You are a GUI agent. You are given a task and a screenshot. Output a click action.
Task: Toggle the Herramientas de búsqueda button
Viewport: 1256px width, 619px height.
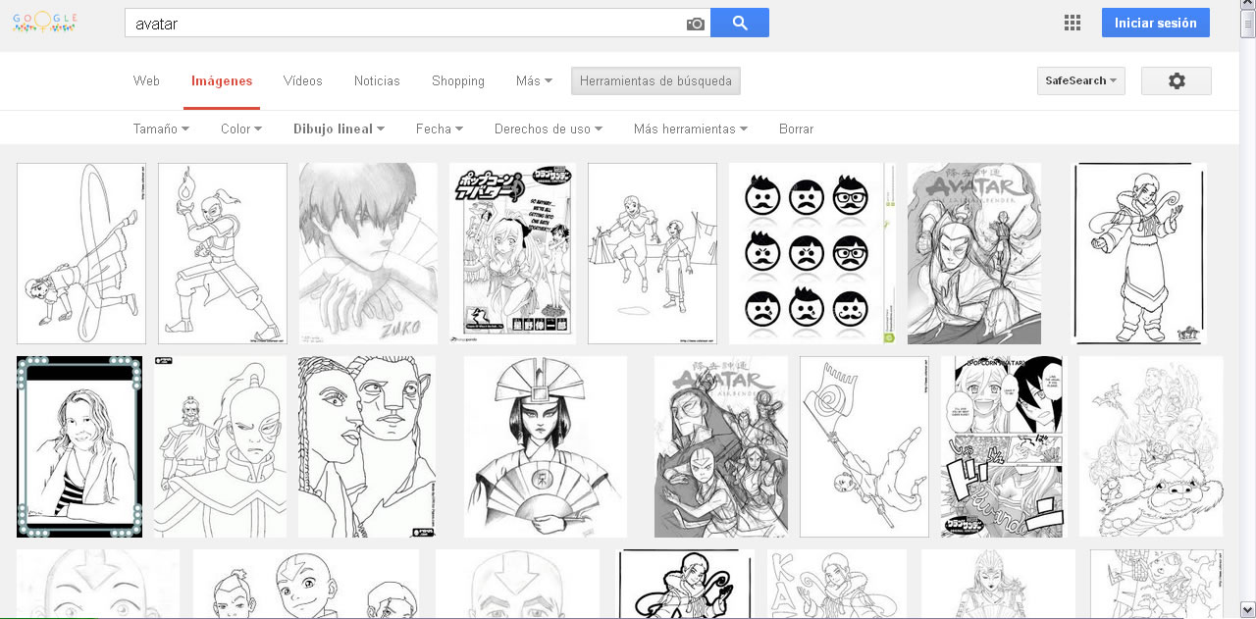(x=655, y=81)
